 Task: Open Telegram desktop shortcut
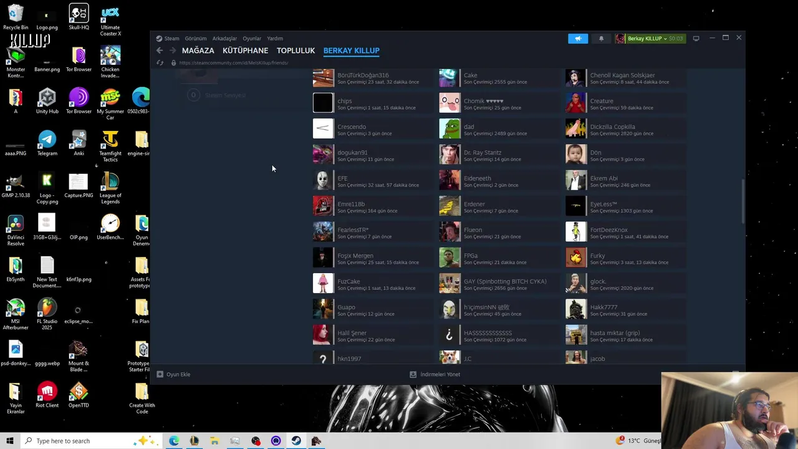point(47,143)
